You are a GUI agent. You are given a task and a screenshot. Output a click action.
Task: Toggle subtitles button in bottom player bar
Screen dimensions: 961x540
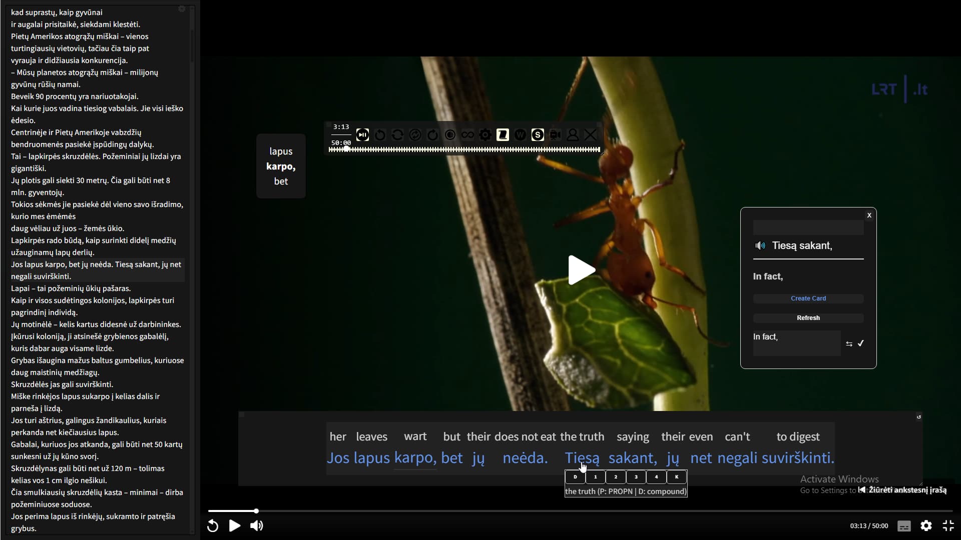(904, 525)
